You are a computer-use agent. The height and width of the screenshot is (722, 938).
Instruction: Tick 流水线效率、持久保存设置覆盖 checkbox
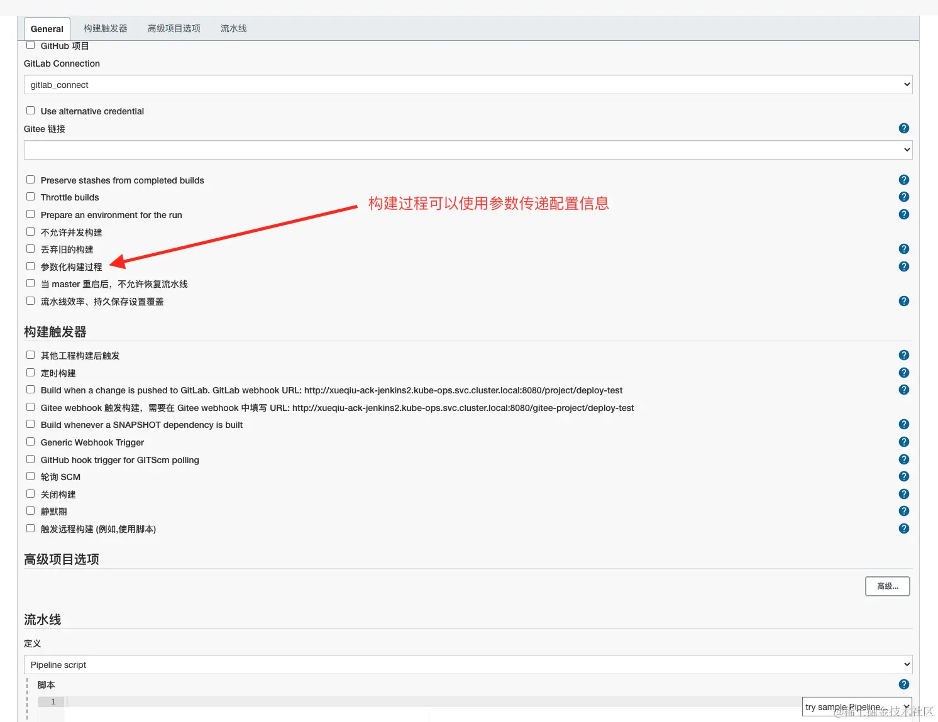click(30, 301)
